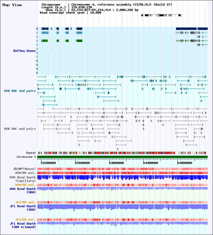The height and width of the screenshot is (235, 213).
Task: Click the Repeat track label
Action: click(31, 153)
